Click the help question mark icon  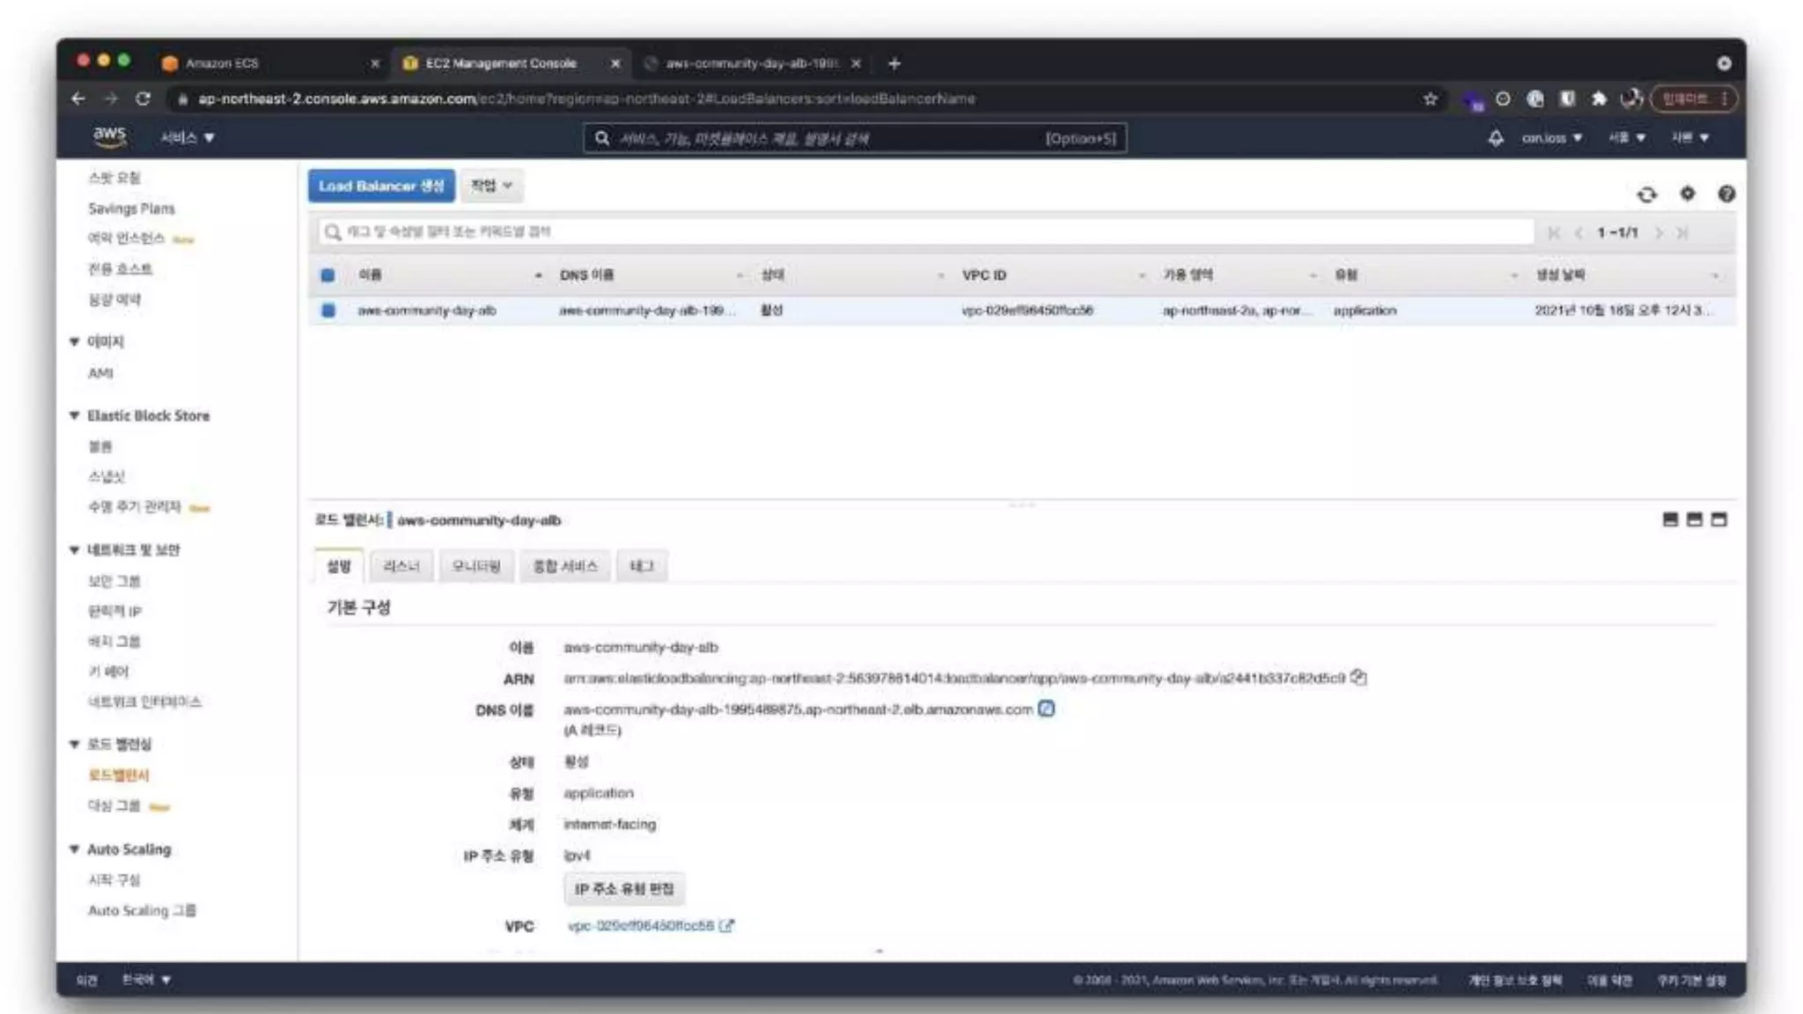click(x=1726, y=194)
